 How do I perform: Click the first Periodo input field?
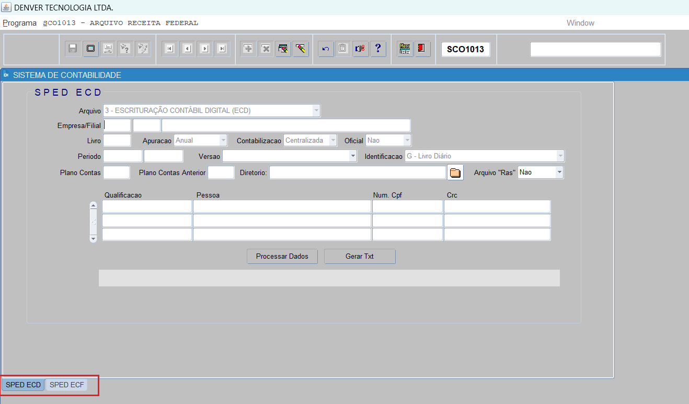123,156
